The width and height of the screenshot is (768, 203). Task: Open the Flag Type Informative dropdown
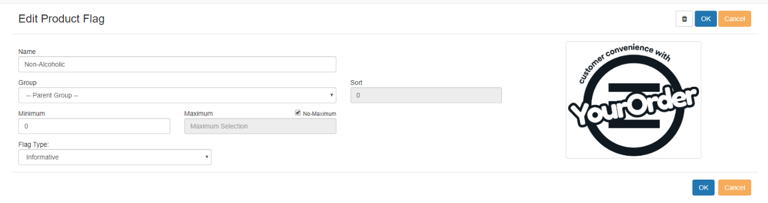pyautogui.click(x=115, y=157)
